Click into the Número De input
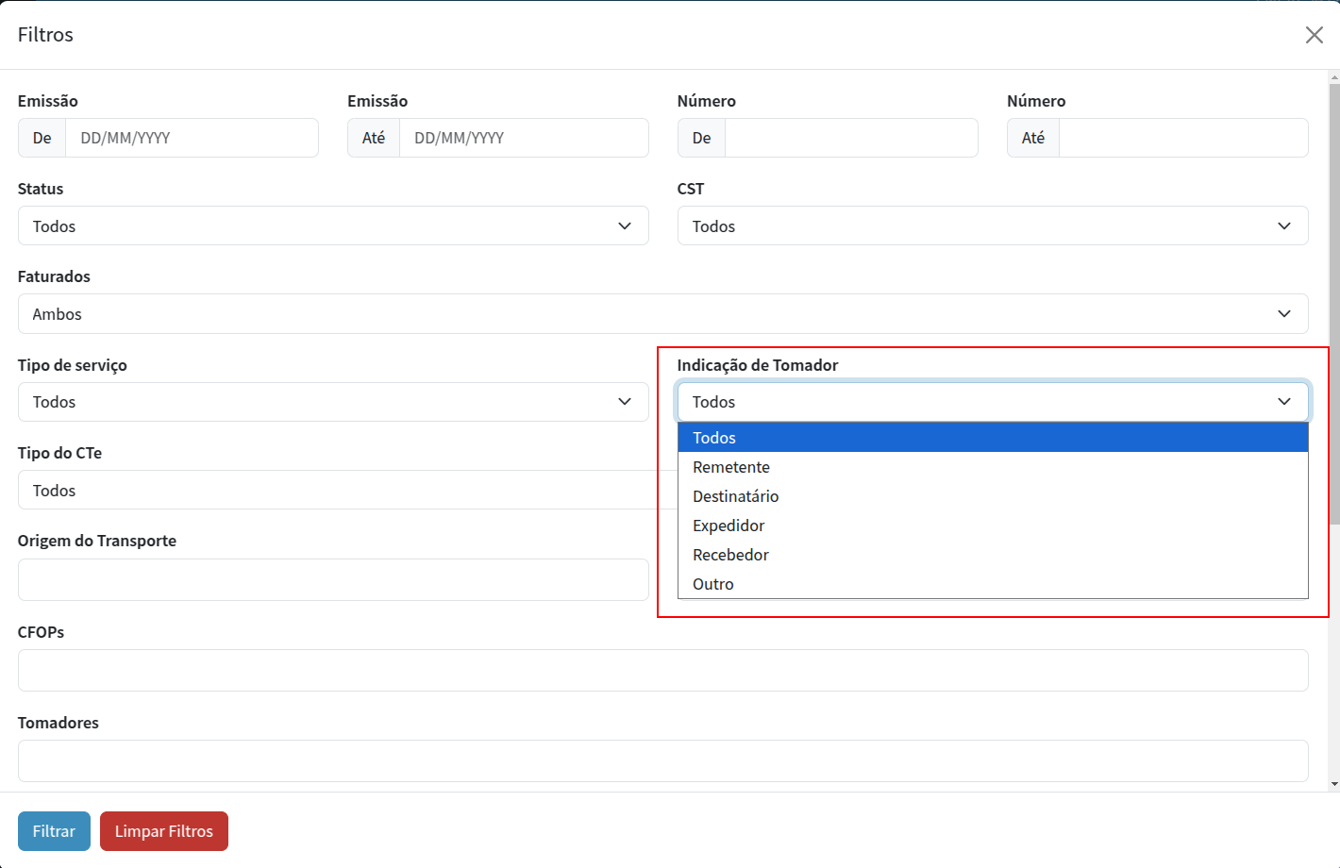Image resolution: width=1340 pixels, height=868 pixels. [850, 138]
